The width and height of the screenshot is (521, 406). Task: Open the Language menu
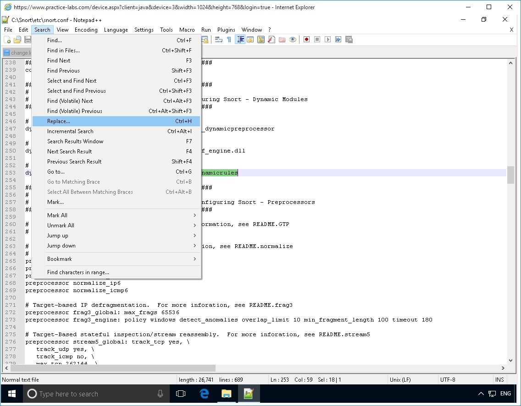pyautogui.click(x=116, y=29)
